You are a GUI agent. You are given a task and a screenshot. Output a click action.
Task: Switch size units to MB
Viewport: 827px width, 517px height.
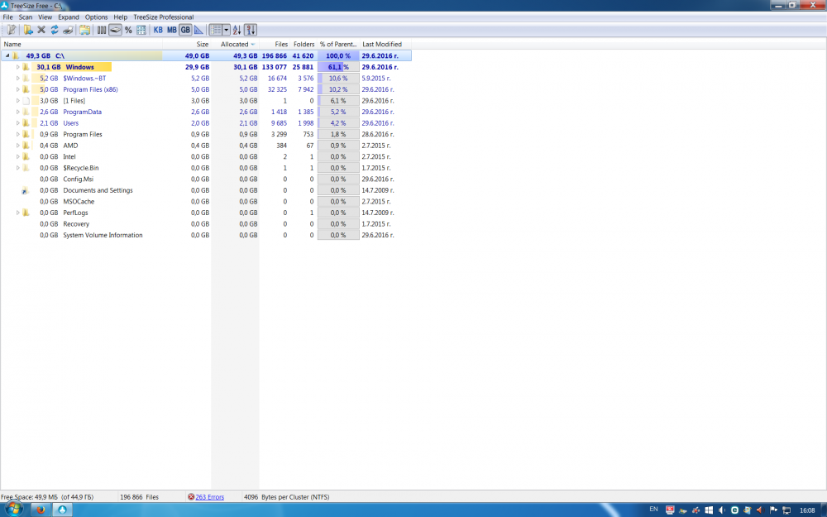tap(171, 30)
